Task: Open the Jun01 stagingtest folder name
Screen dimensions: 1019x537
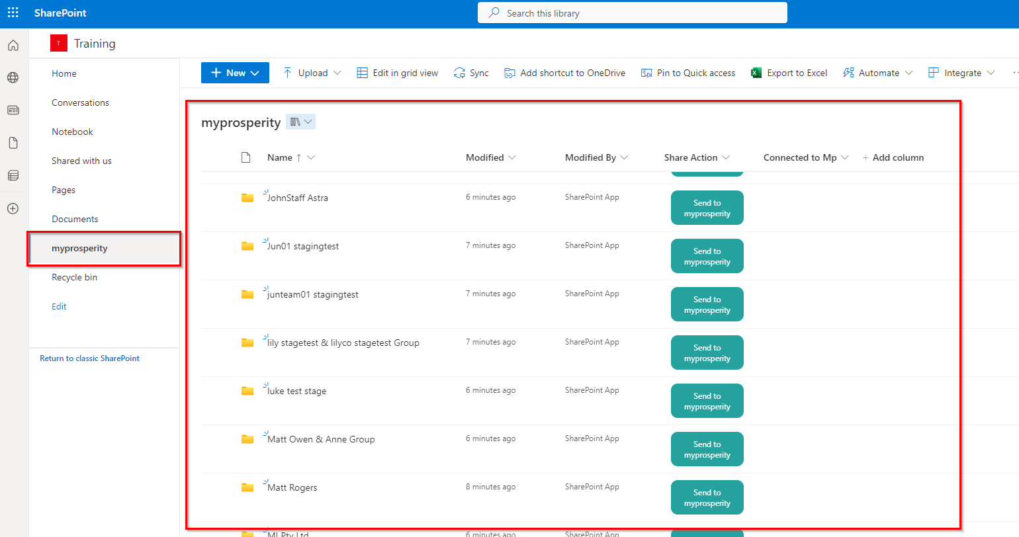Action: point(303,246)
